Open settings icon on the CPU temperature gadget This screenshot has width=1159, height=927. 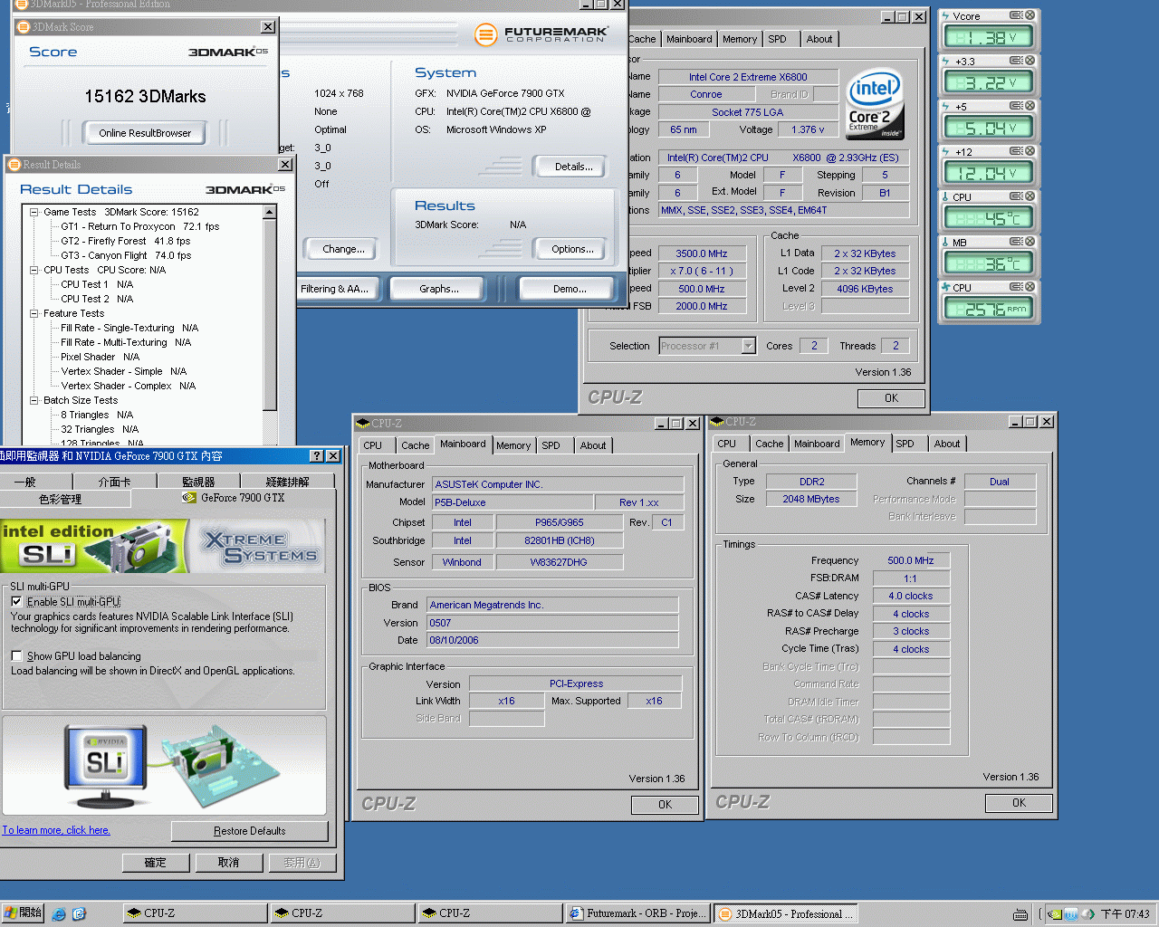1016,196
